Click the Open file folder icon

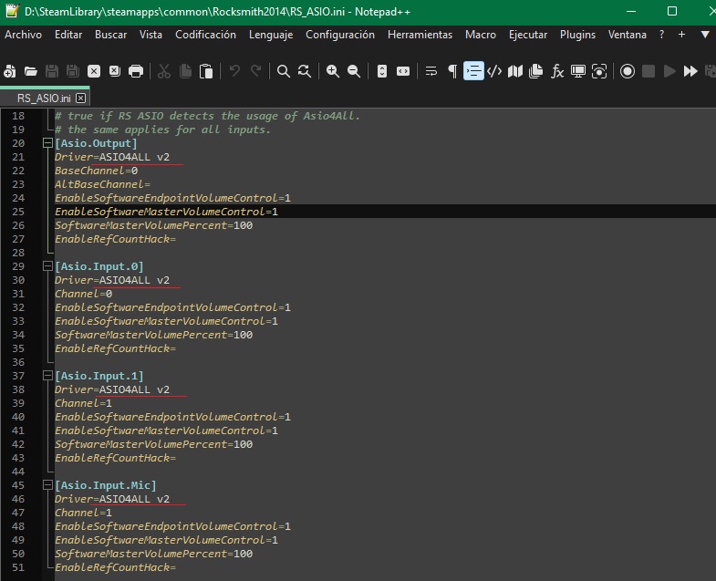point(31,71)
